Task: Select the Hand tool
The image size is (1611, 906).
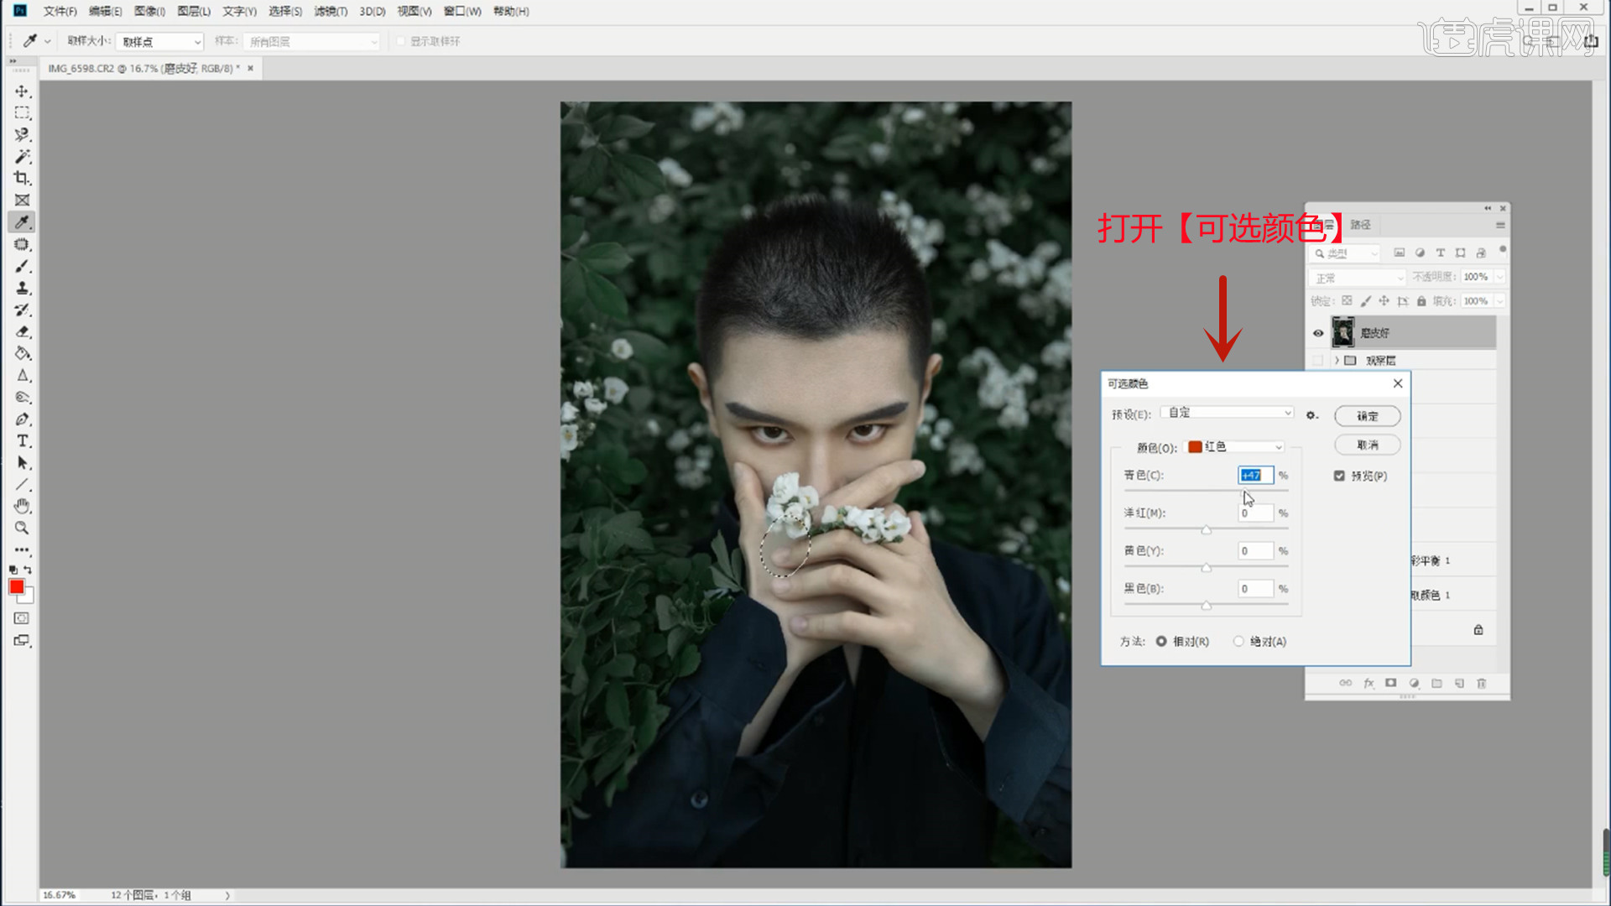Action: coord(22,506)
